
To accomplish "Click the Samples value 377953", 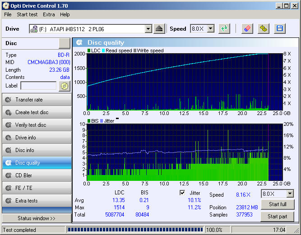I will tap(244, 215).
